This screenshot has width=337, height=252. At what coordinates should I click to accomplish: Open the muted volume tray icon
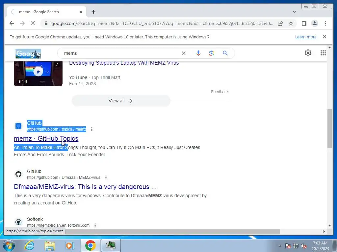[x=304, y=246]
